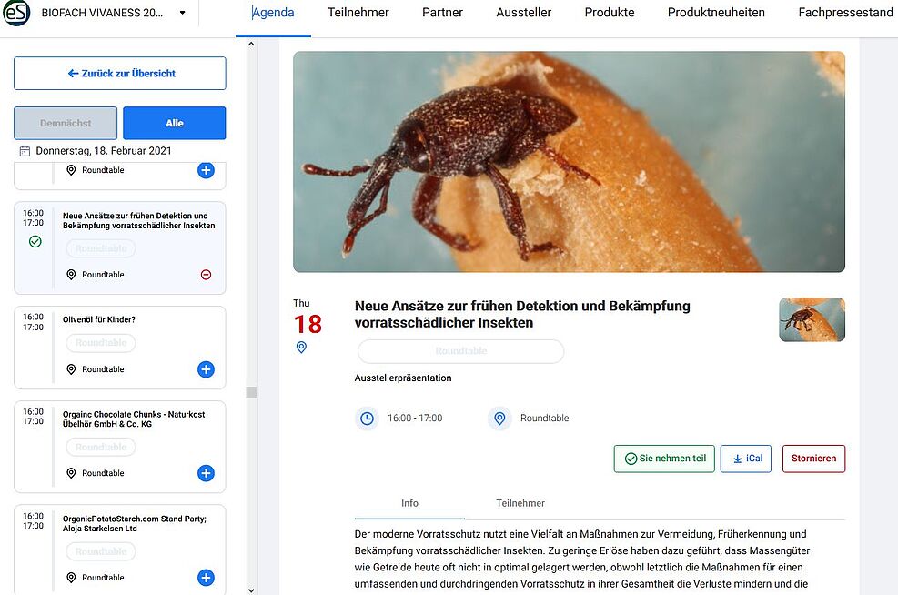Click the green checkmark on the Detektion session card
898x595 pixels.
coord(33,241)
